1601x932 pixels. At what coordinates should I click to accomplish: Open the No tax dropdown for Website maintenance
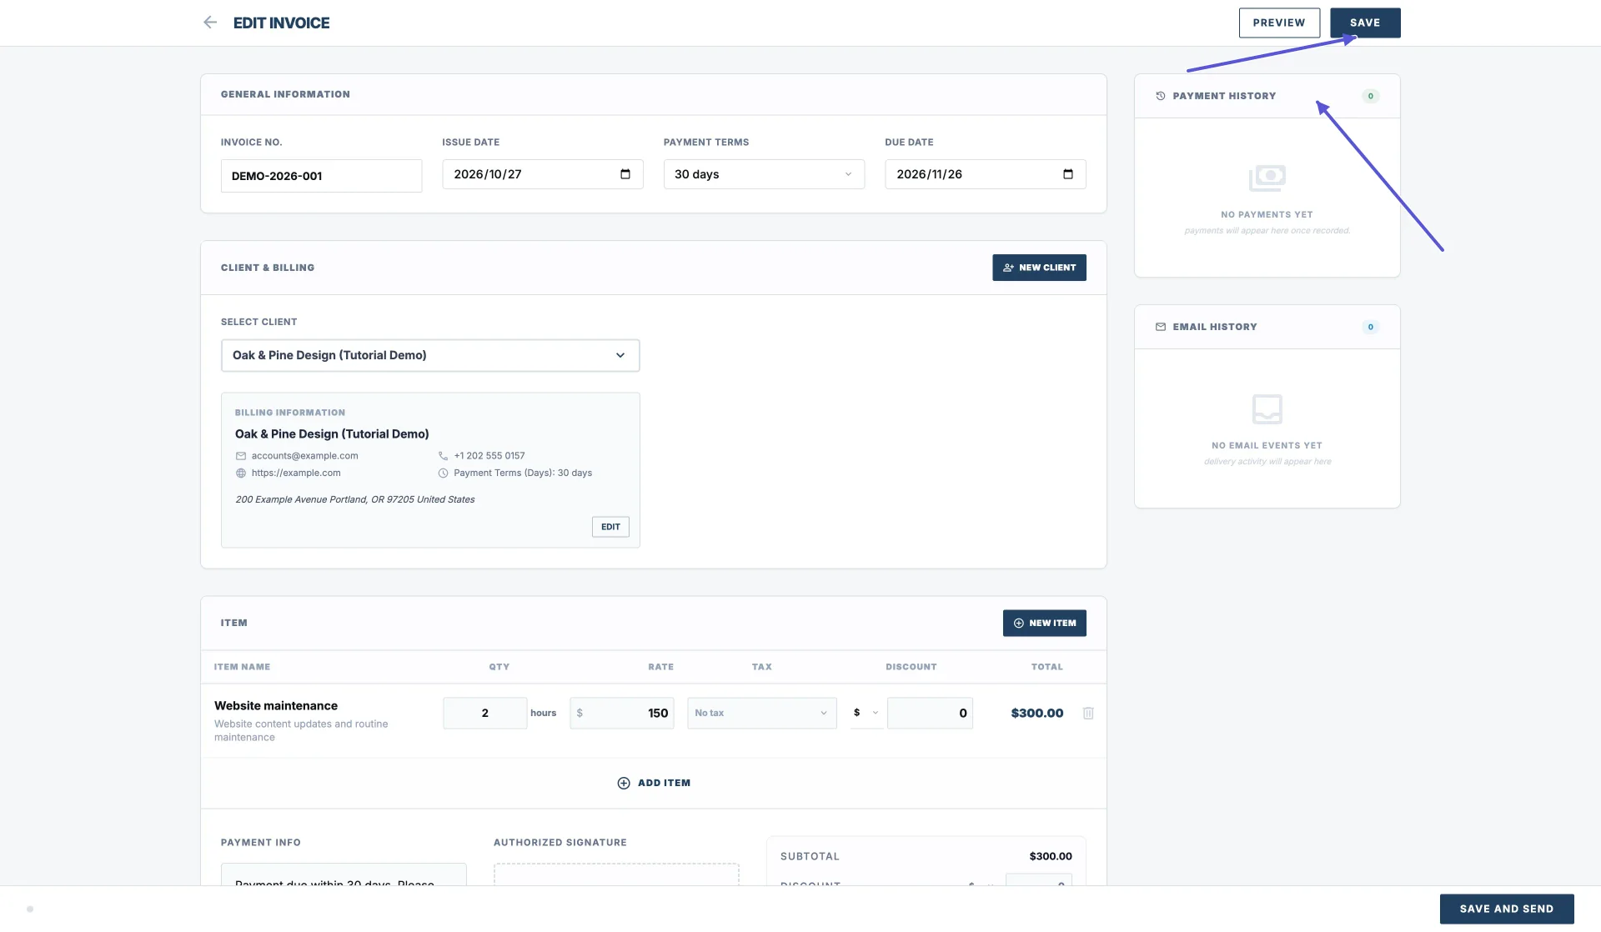coord(762,713)
